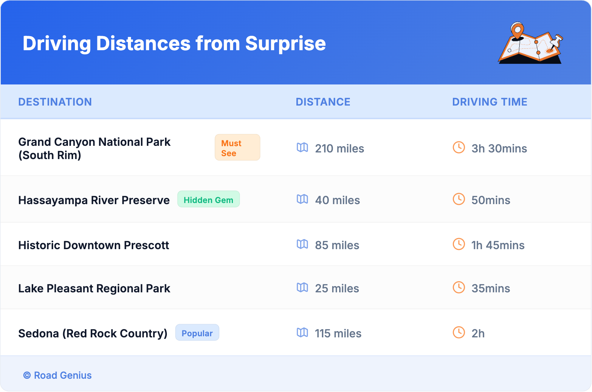Select the Must See badge

click(x=237, y=148)
